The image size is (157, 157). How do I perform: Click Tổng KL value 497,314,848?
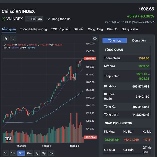pos(141,107)
